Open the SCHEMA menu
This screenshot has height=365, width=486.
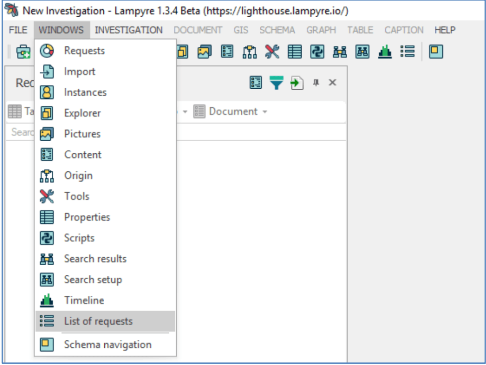tap(277, 30)
